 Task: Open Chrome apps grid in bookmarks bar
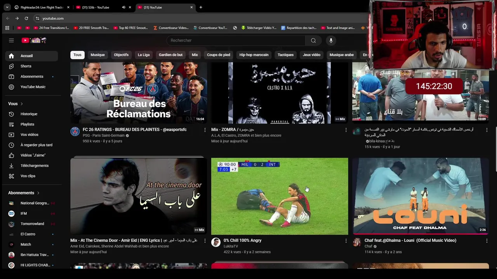pos(7,28)
